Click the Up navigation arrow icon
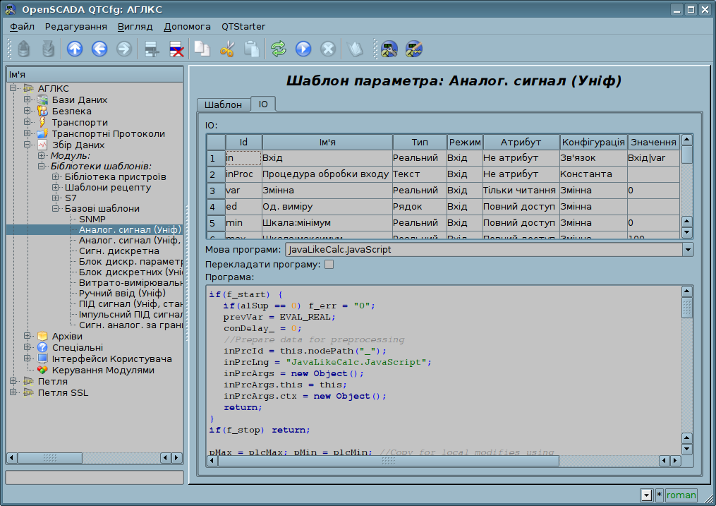The image size is (716, 506). [x=75, y=49]
